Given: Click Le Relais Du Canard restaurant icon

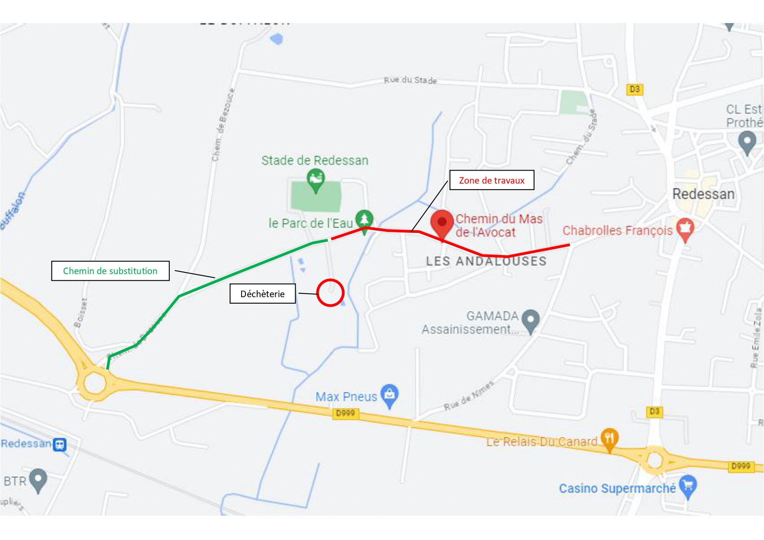Looking at the screenshot, I should (x=609, y=439).
